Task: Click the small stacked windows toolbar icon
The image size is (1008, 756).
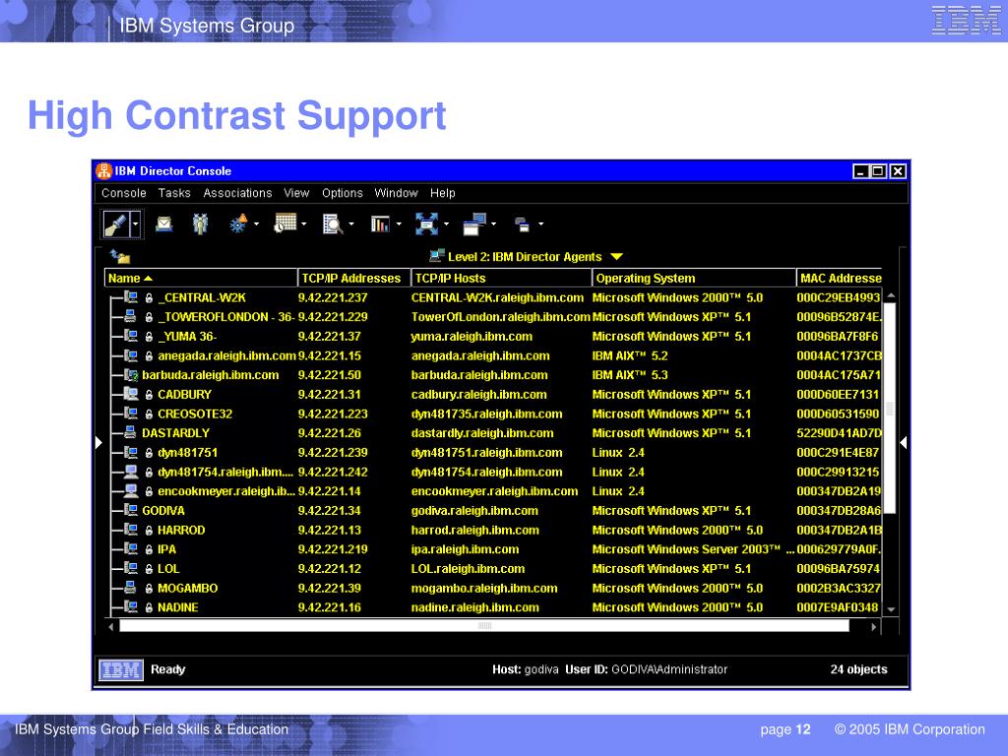Action: pyautogui.click(x=522, y=224)
